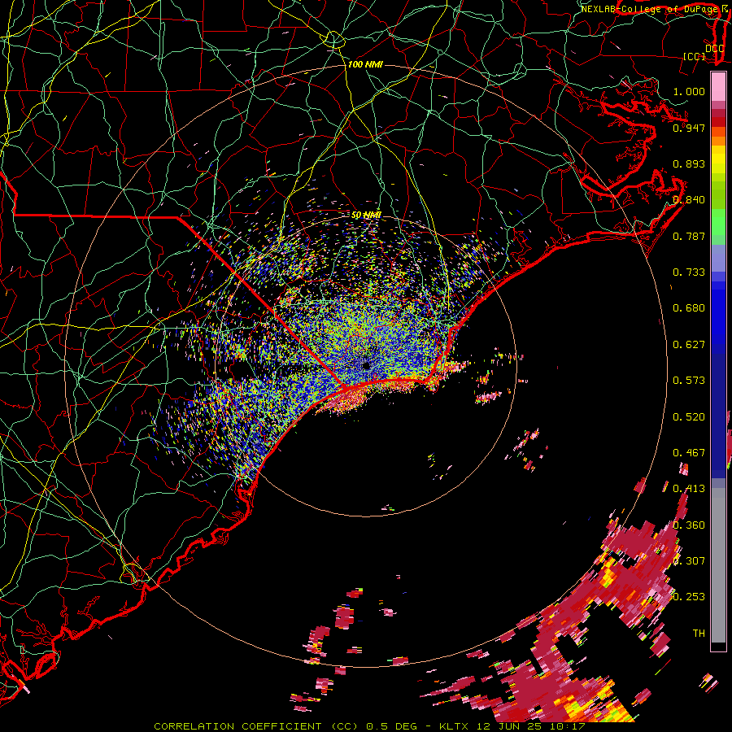Click the 0.413 scale value

click(689, 489)
